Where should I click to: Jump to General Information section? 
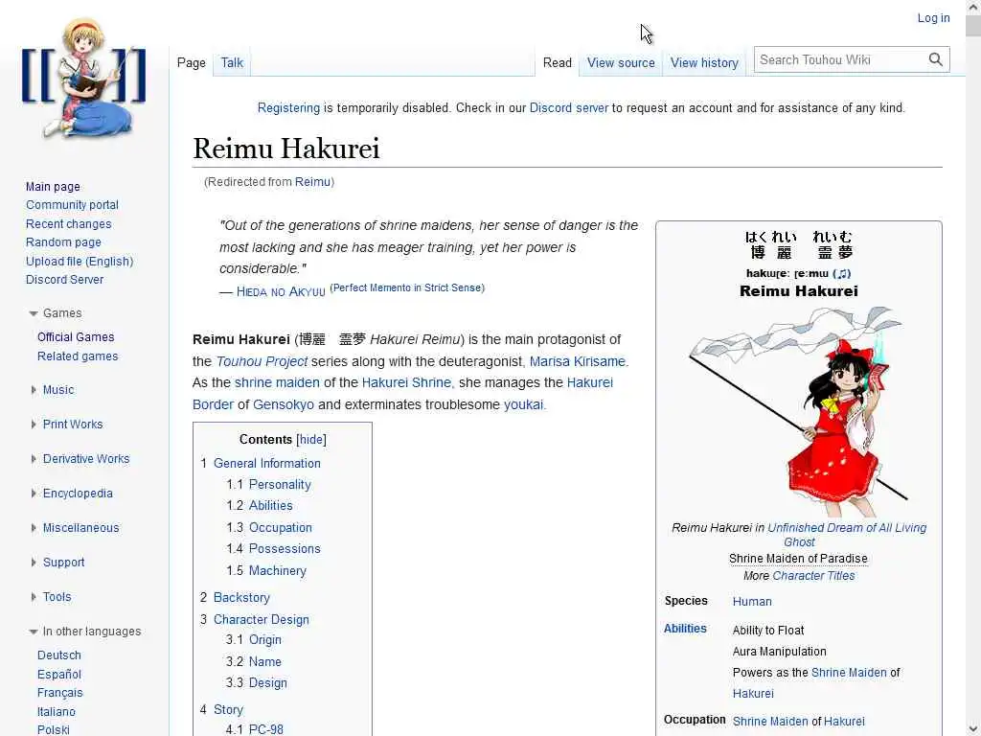pos(267,463)
